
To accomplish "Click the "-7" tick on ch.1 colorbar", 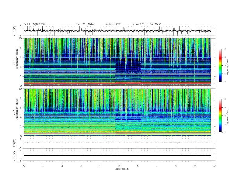I will point(224,82).
